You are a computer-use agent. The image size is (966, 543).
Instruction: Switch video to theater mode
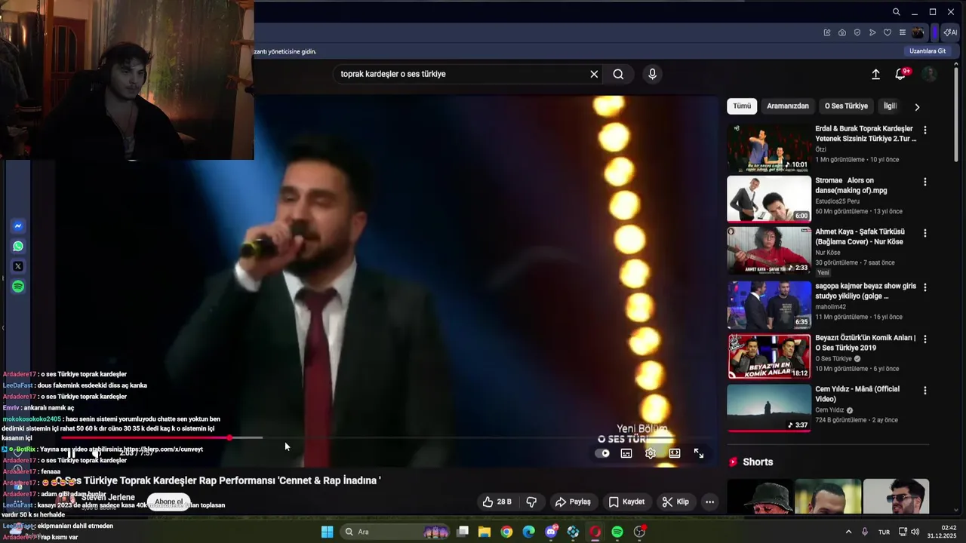point(675,453)
